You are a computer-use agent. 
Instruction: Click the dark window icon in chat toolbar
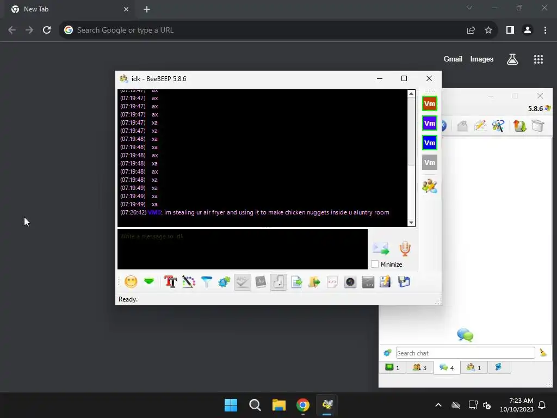coord(368,282)
